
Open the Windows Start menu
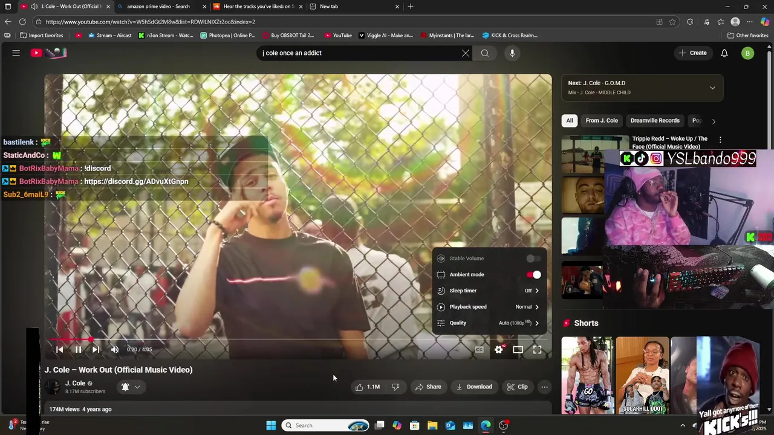tap(271, 425)
